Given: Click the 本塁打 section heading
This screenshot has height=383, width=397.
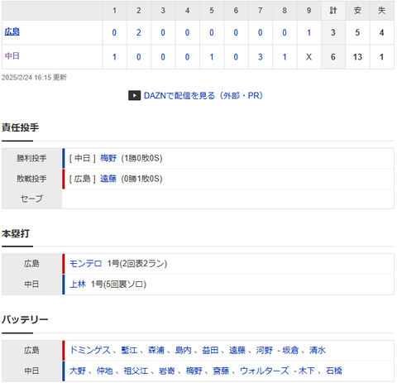Looking at the screenshot, I should point(16,233).
